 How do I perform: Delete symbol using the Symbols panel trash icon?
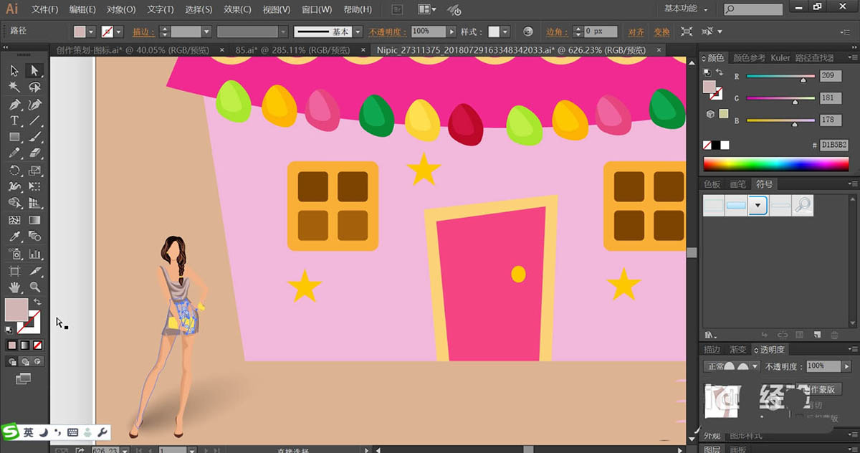834,335
